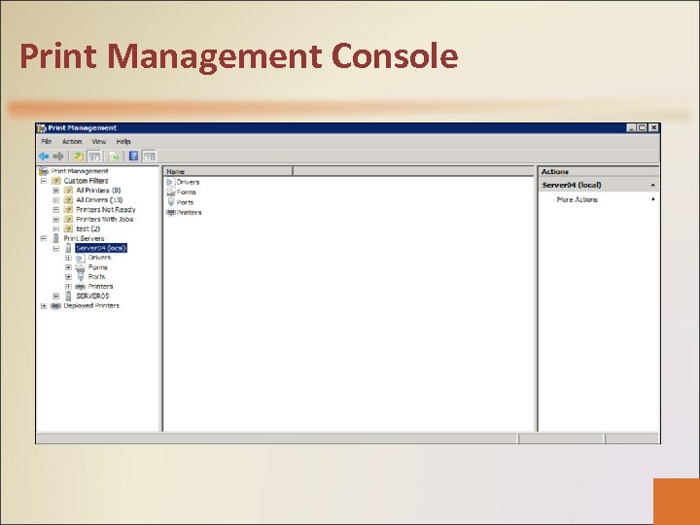Click the Drivers icon in the Name list
This screenshot has height=525, width=700.
[x=170, y=182]
